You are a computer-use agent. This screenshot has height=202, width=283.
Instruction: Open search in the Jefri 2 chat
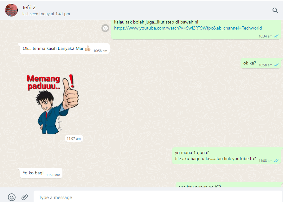275,10
